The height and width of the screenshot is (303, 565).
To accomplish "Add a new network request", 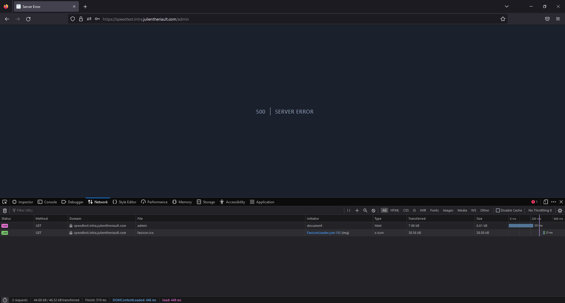I will pyautogui.click(x=357, y=211).
